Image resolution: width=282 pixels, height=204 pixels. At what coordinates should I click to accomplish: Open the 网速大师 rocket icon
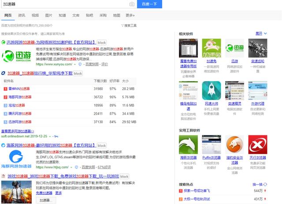tap(211, 90)
